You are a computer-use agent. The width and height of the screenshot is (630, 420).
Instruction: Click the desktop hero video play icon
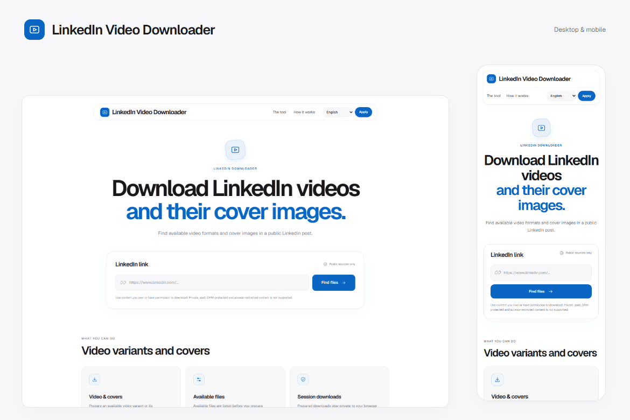click(235, 150)
